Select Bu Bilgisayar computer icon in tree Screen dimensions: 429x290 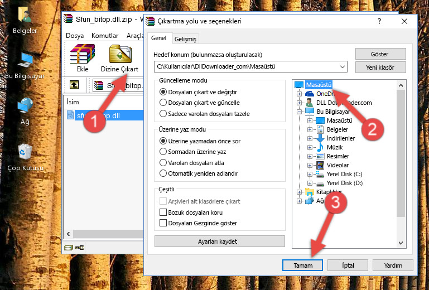pos(310,112)
